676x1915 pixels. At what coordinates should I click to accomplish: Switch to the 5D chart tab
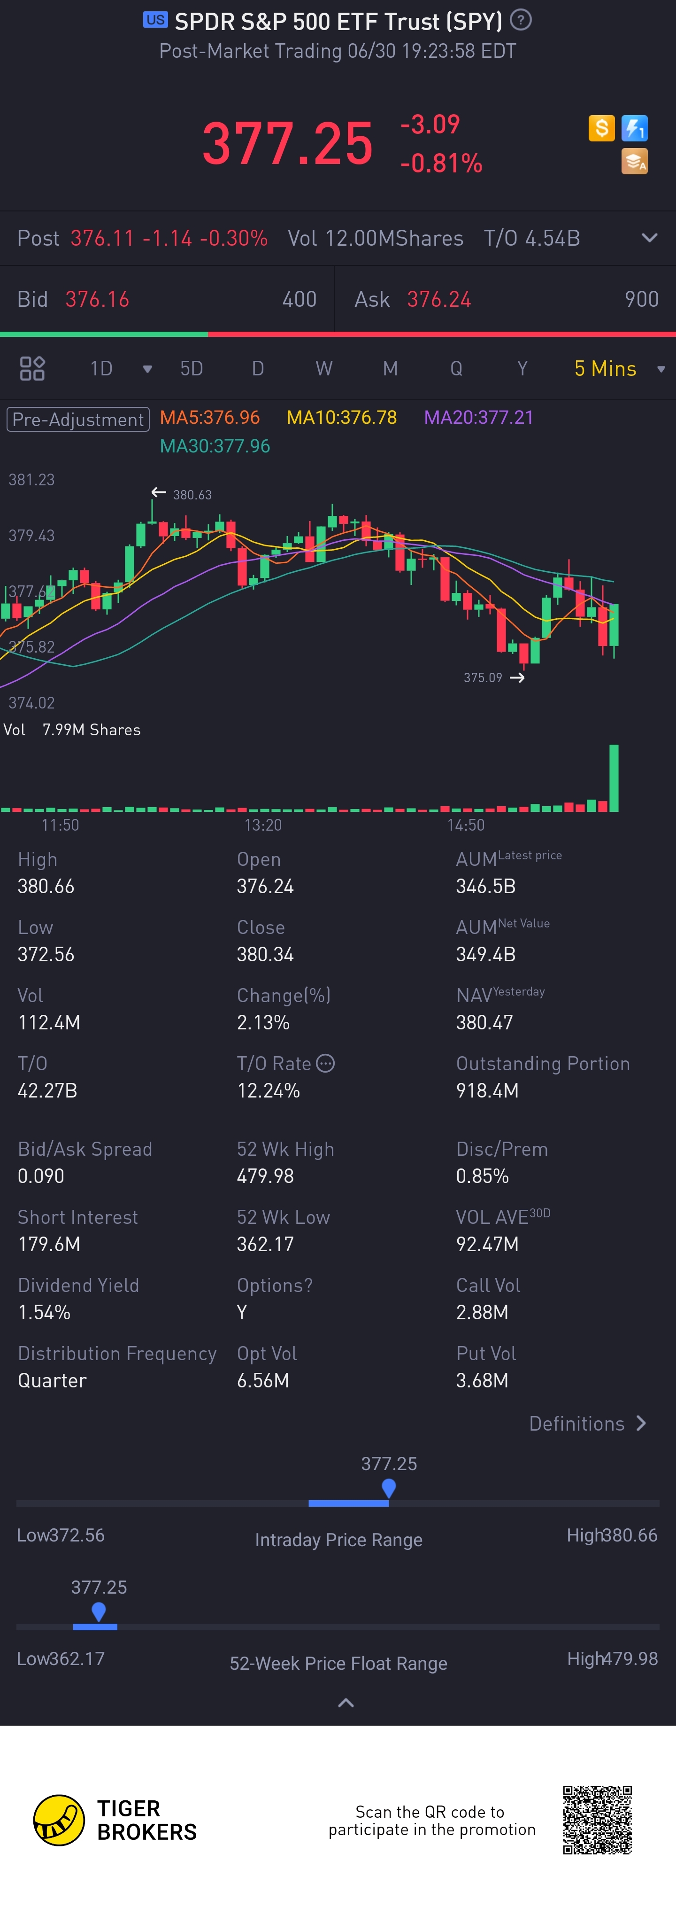(x=192, y=369)
